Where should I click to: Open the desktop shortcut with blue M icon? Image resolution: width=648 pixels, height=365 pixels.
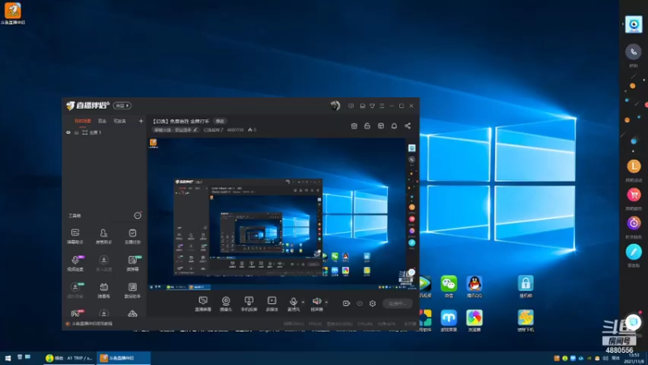[x=449, y=320]
